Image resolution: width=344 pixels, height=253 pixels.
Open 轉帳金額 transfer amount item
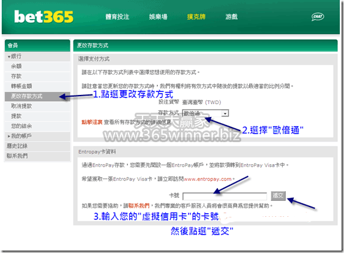coord(37,86)
